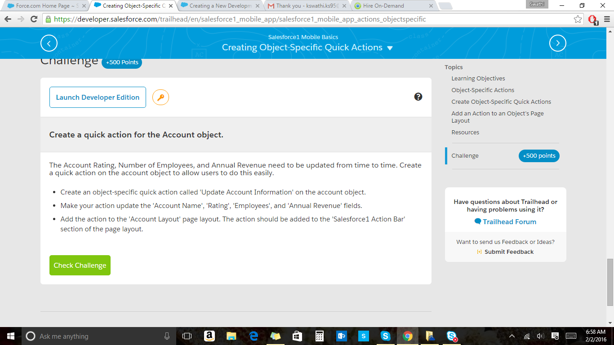This screenshot has height=345, width=614.
Task: Visit the Trailhead Forum link
Action: click(505, 222)
